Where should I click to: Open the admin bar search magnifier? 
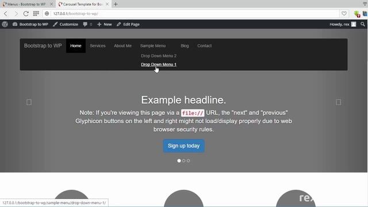click(363, 24)
